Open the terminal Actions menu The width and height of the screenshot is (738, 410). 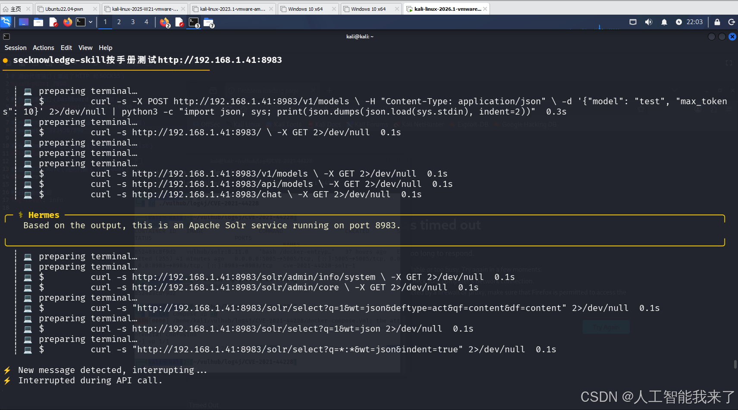tap(44, 48)
